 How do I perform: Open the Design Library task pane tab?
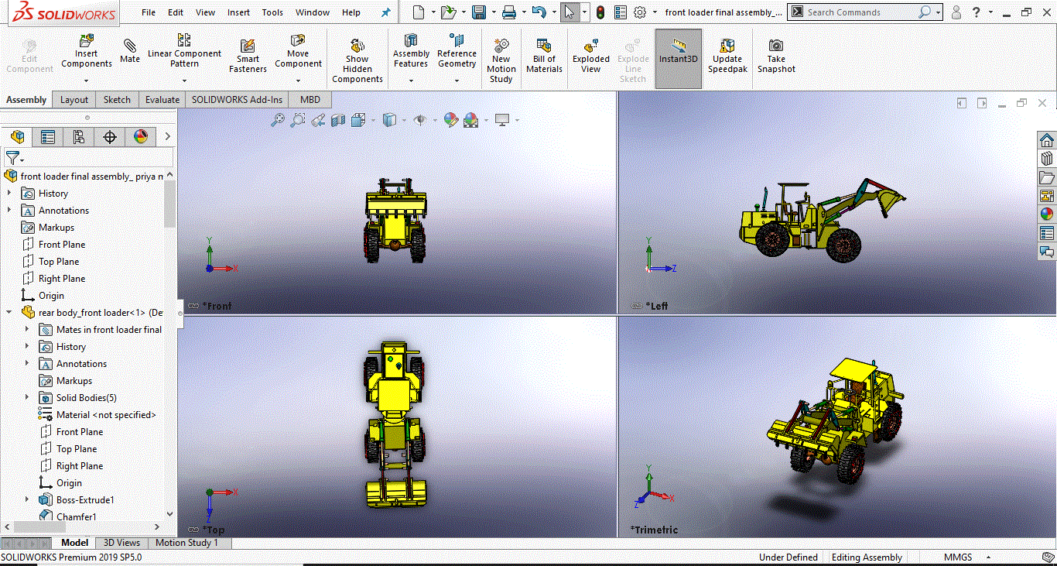tap(1047, 159)
